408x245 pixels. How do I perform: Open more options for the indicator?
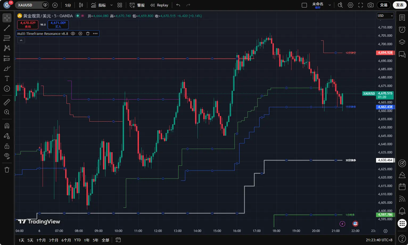point(95,34)
